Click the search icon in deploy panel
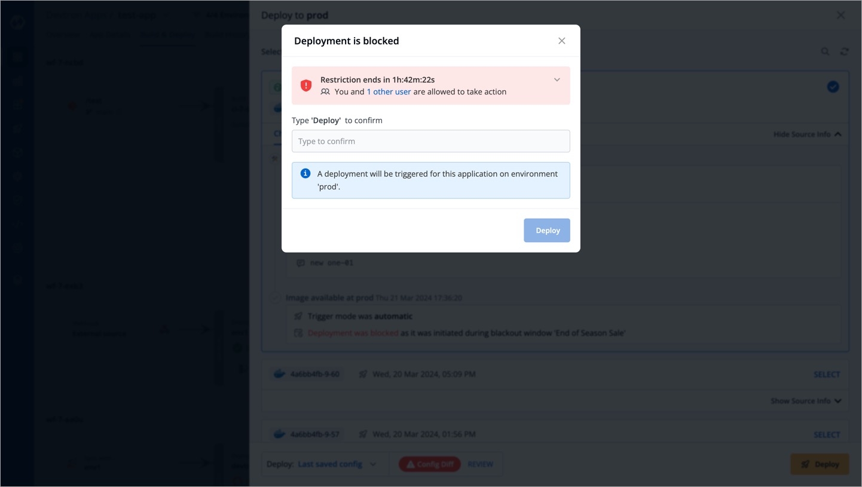Viewport: 862px width, 487px height. (825, 52)
